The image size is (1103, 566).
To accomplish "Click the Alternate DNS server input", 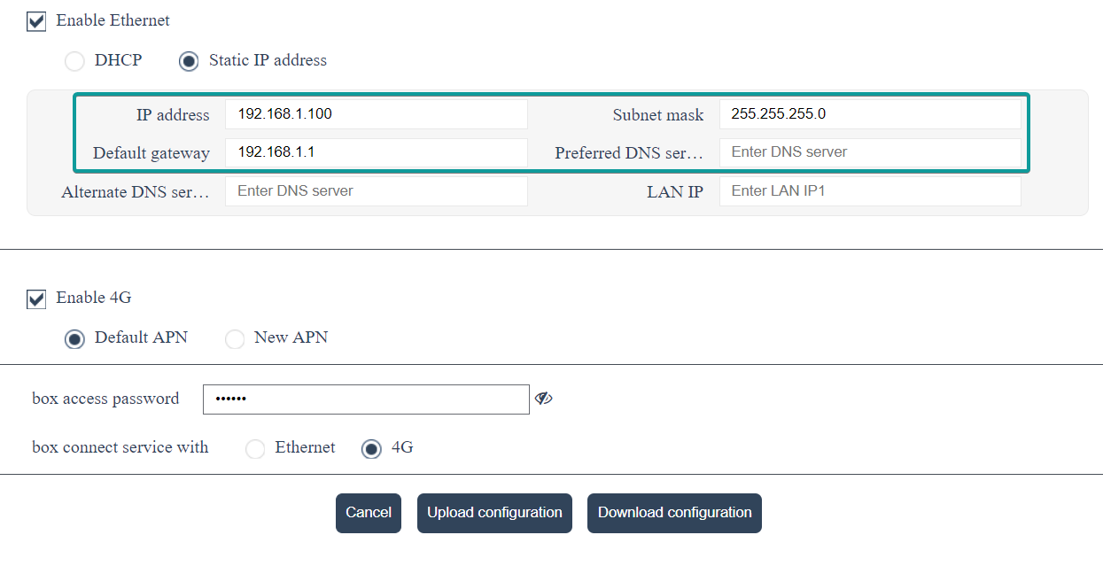I will point(376,191).
